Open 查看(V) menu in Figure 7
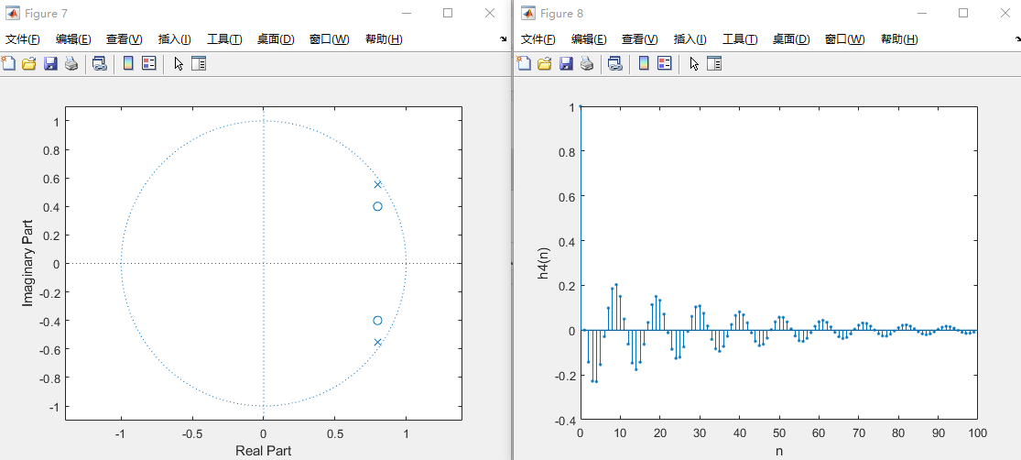The width and height of the screenshot is (1021, 460). point(125,39)
